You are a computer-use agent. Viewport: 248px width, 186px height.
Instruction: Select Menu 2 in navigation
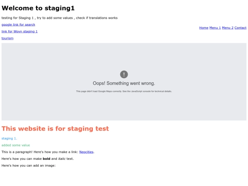coord(228,28)
